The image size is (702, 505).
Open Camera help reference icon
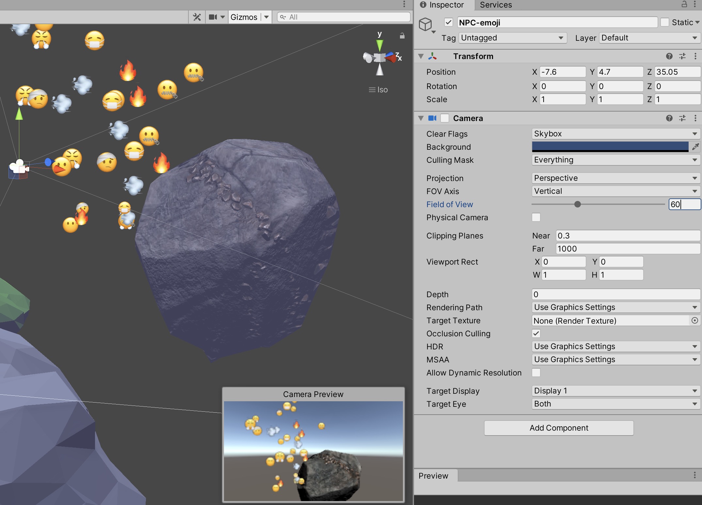pos(669,118)
